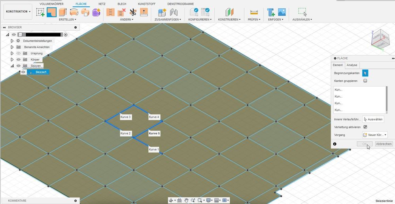Confirm with the OK button
This screenshot has width=395, height=204.
[x=365, y=144]
